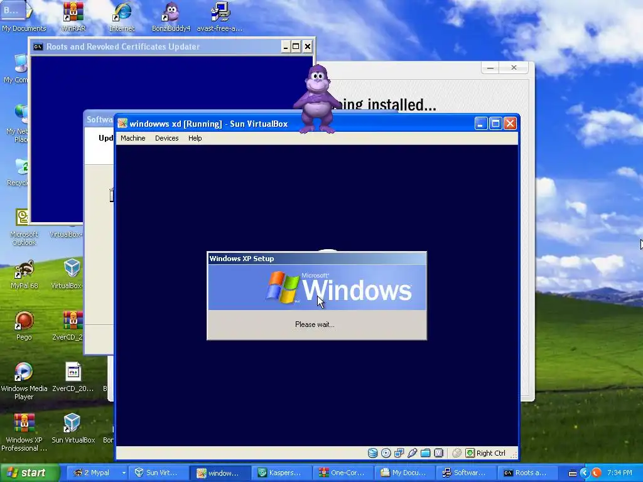Click the CD/DVD drive status icon

pos(386,453)
